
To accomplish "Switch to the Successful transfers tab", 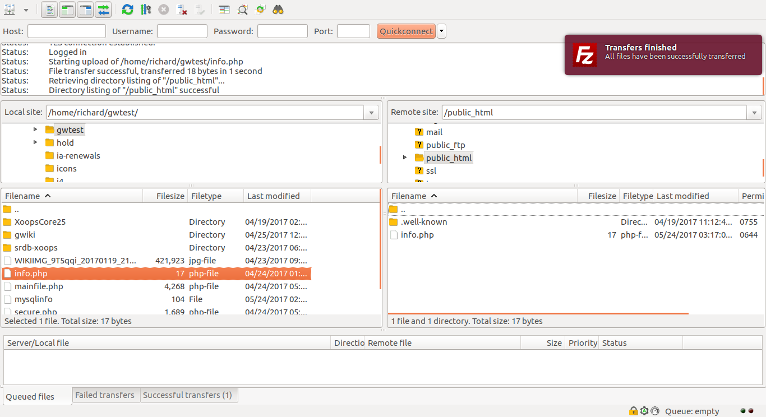I will 189,395.
